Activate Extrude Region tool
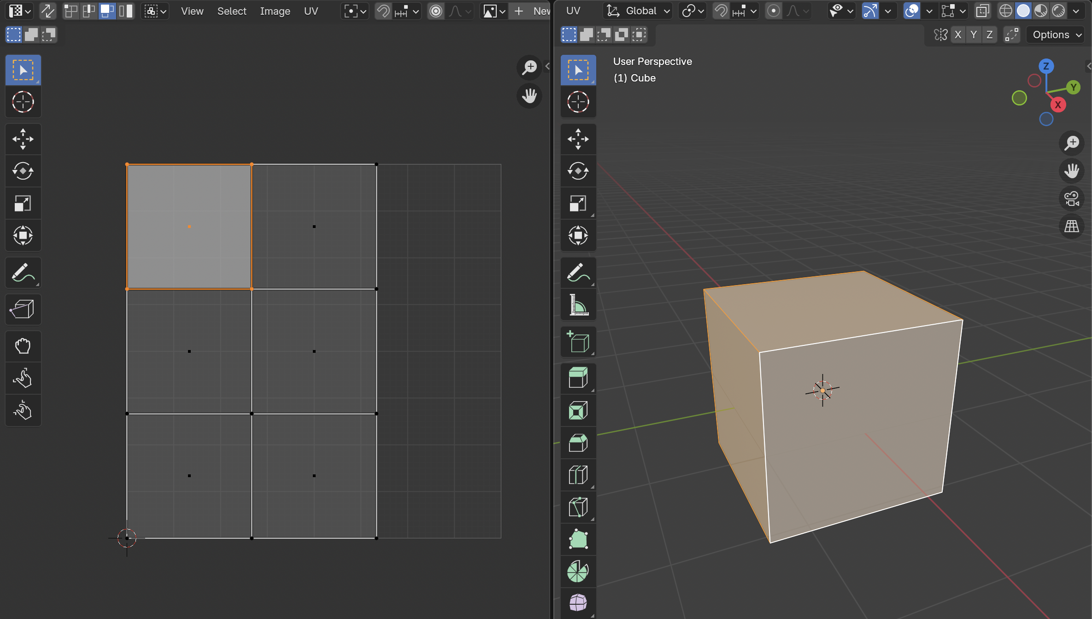Screen dimensions: 1092x619 tap(578, 379)
